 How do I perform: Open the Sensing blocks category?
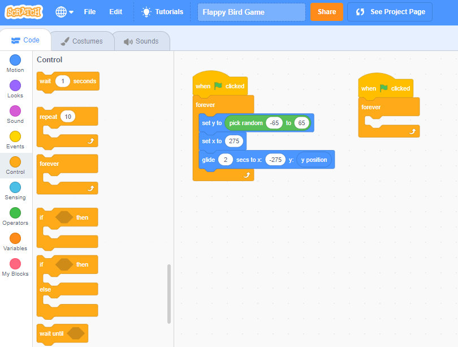click(15, 191)
